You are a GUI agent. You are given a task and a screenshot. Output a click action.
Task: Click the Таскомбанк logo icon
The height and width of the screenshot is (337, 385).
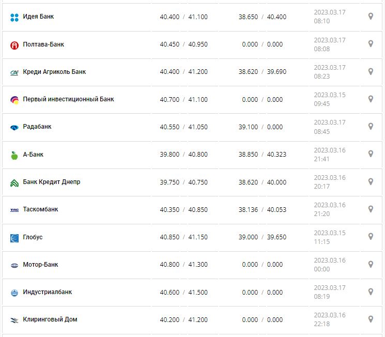pos(14,210)
